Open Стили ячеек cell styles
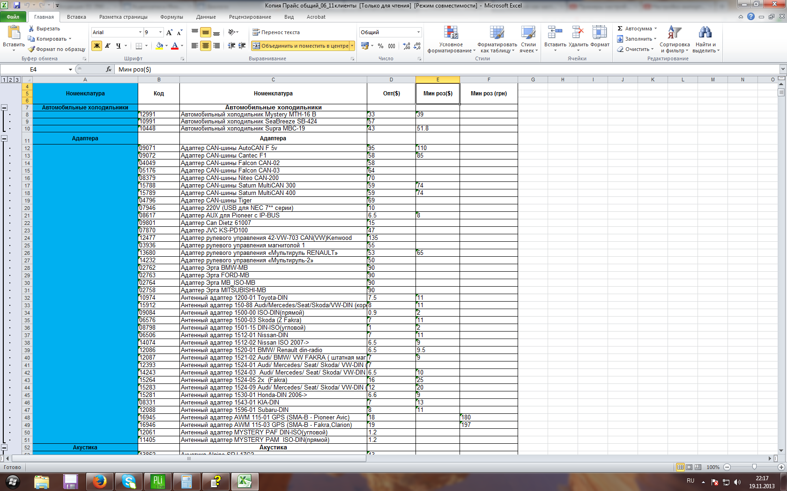 pyautogui.click(x=528, y=39)
